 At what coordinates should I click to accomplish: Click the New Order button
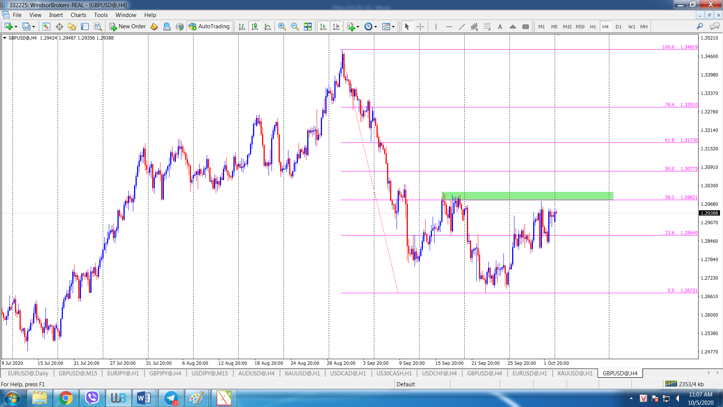127,26
